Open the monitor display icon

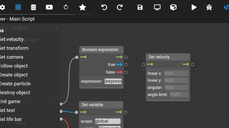(157, 7)
